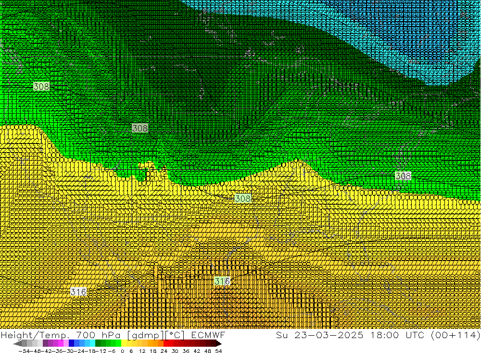Screen dimensions: 481x353
Task: Pick the magenta legend swatch near -36
Action: pyautogui.click(x=61, y=343)
